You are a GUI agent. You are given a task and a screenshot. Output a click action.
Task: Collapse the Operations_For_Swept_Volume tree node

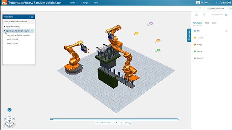tap(5, 31)
